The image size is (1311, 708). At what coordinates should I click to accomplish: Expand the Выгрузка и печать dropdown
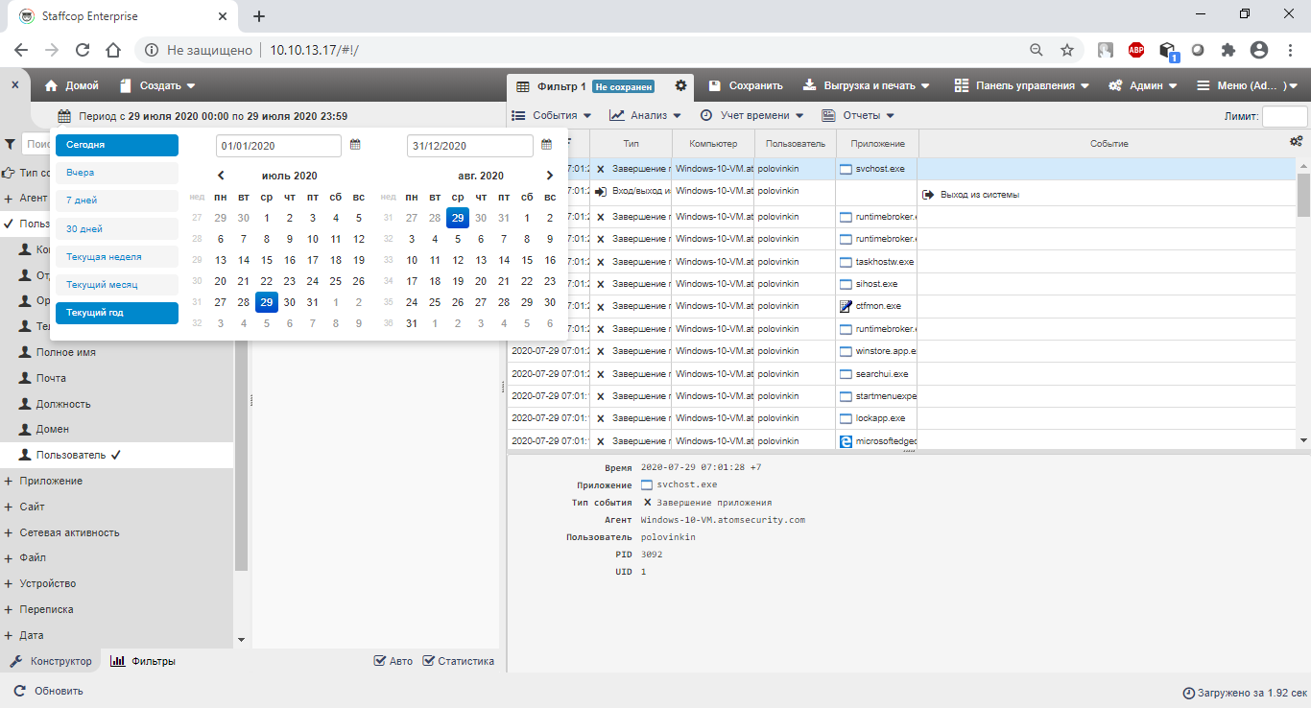[867, 85]
